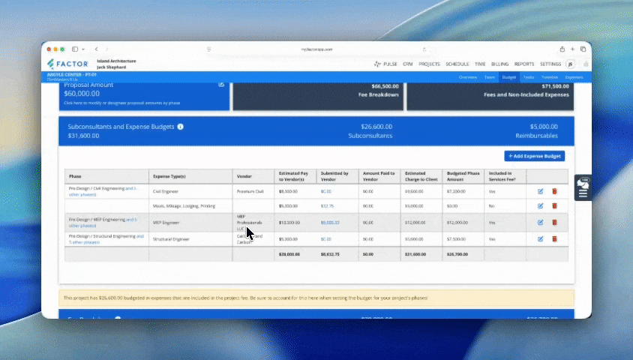
Task: Click the $28,000.00 total cell
Action: [295, 254]
